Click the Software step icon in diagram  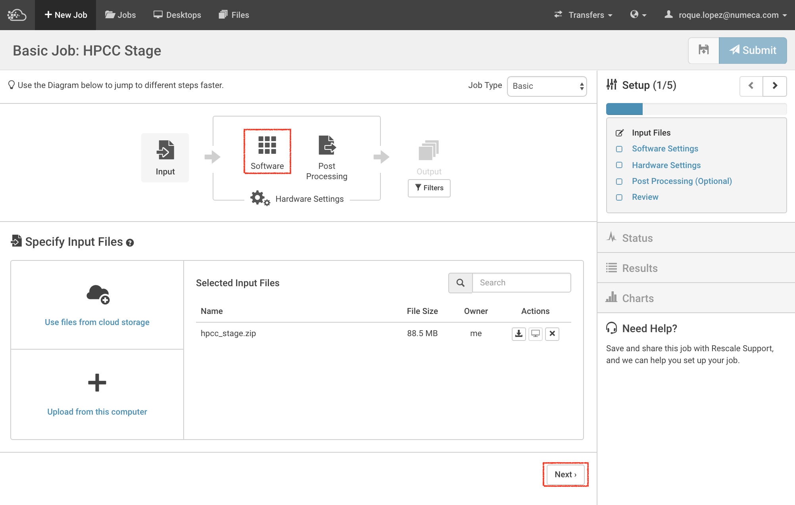pyautogui.click(x=267, y=145)
